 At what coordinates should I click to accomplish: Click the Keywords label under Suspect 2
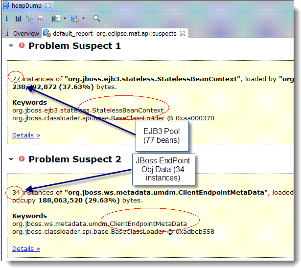pos(29,216)
